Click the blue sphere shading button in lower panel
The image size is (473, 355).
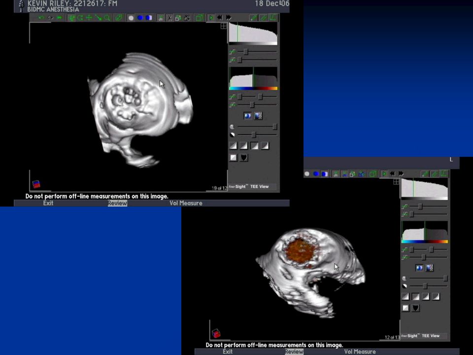[419, 268]
